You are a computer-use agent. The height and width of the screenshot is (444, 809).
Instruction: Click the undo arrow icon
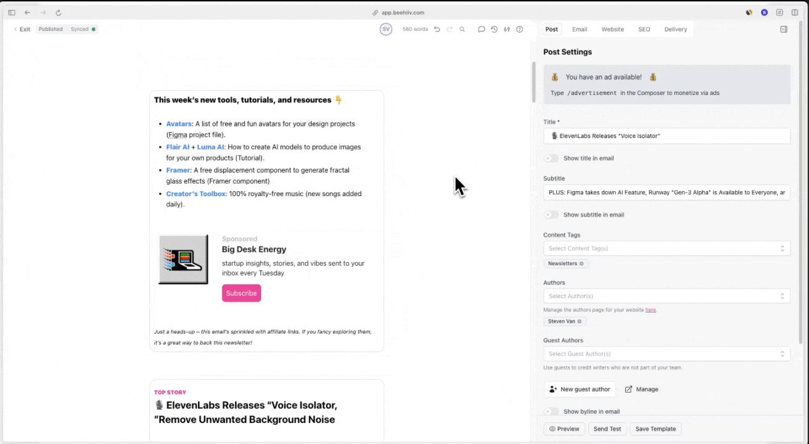point(437,29)
